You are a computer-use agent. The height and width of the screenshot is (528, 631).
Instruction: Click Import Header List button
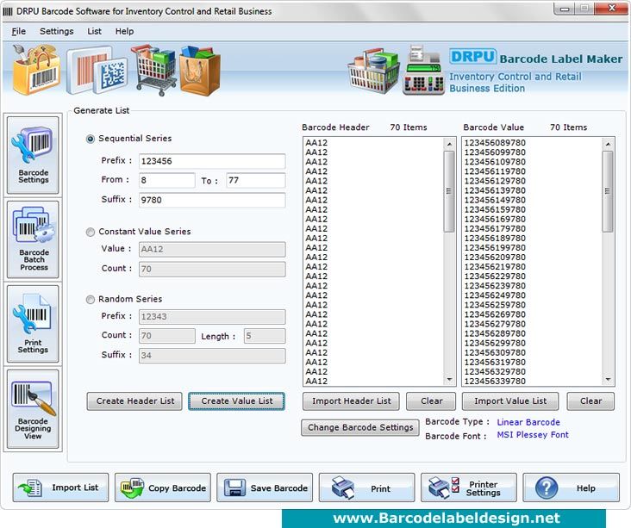[x=351, y=401]
